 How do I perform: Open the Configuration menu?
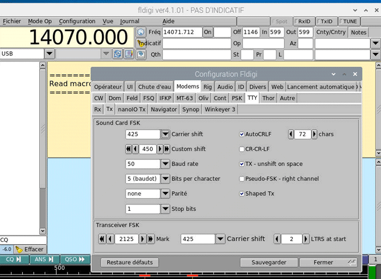(77, 21)
